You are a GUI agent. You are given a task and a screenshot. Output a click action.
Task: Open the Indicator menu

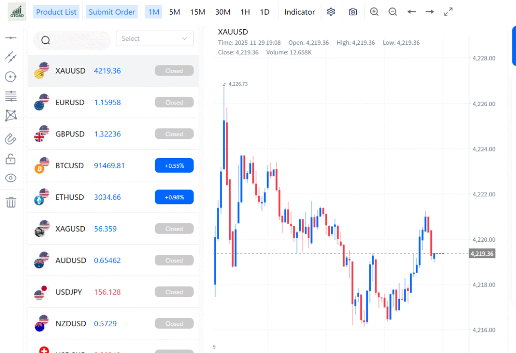[299, 12]
